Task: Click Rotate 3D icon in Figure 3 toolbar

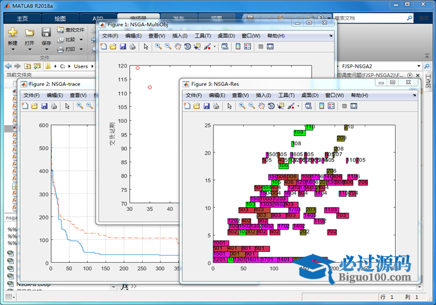Action: [x=271, y=106]
